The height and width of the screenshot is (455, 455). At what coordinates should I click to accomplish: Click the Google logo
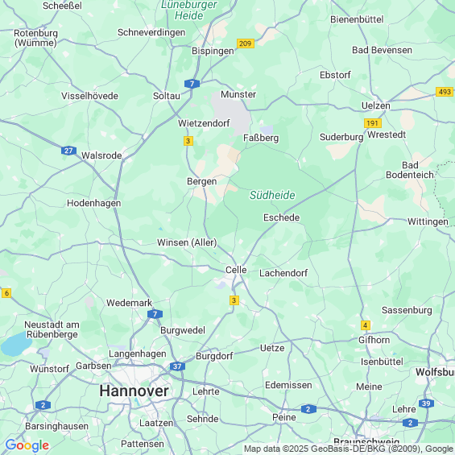tap(27, 445)
